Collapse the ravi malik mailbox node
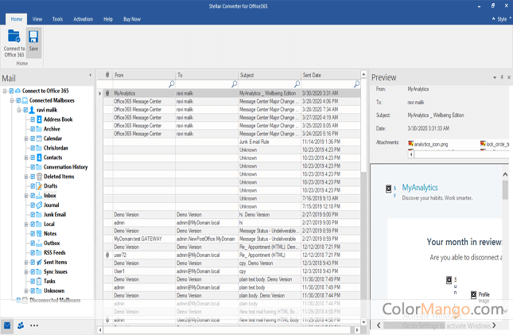This screenshot has width=513, height=335. (18, 110)
